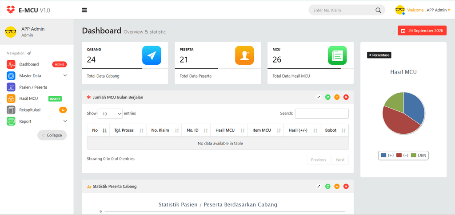Click the Previous pagination button
This screenshot has width=455, height=215.
[x=318, y=160]
